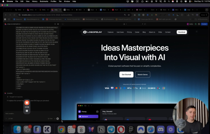Launch Figma from the Dock
The height and width of the screenshot is (134, 210).
131,129
